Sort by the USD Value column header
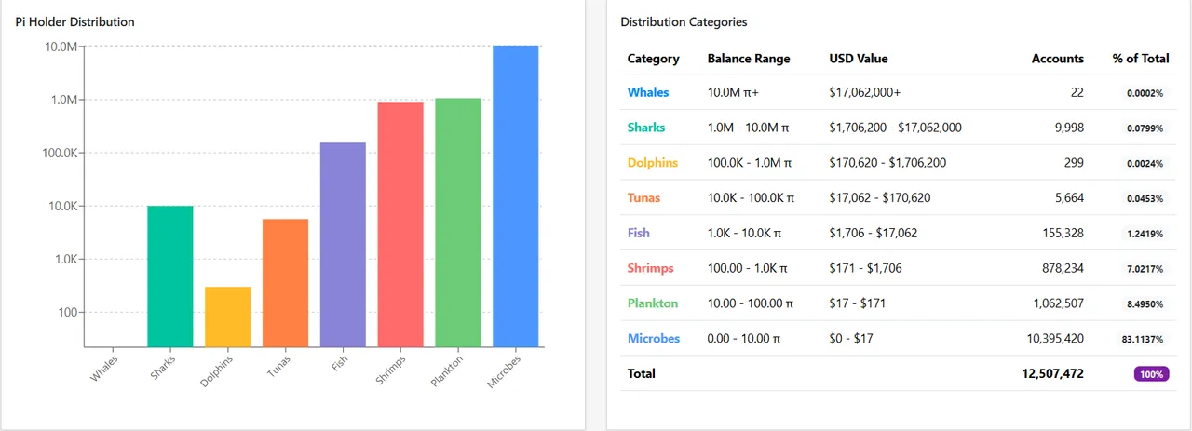This screenshot has height=431, width=1192. 858,59
